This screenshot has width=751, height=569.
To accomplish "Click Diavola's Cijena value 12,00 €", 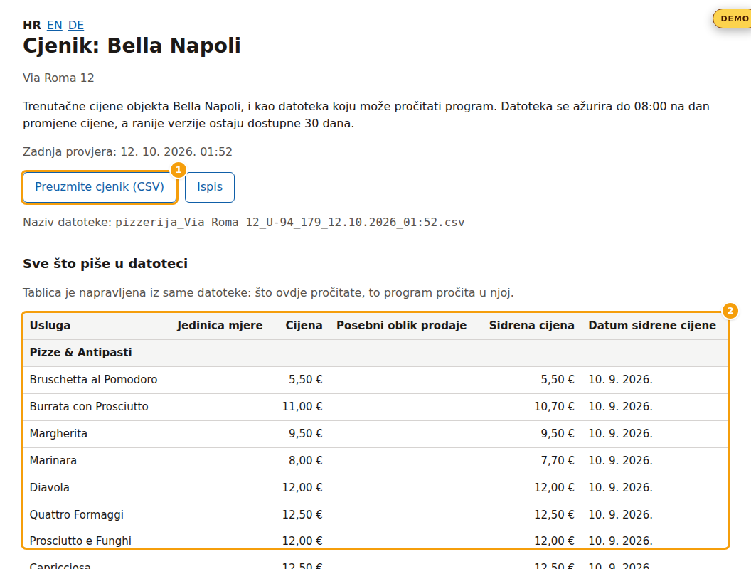I will (x=302, y=488).
